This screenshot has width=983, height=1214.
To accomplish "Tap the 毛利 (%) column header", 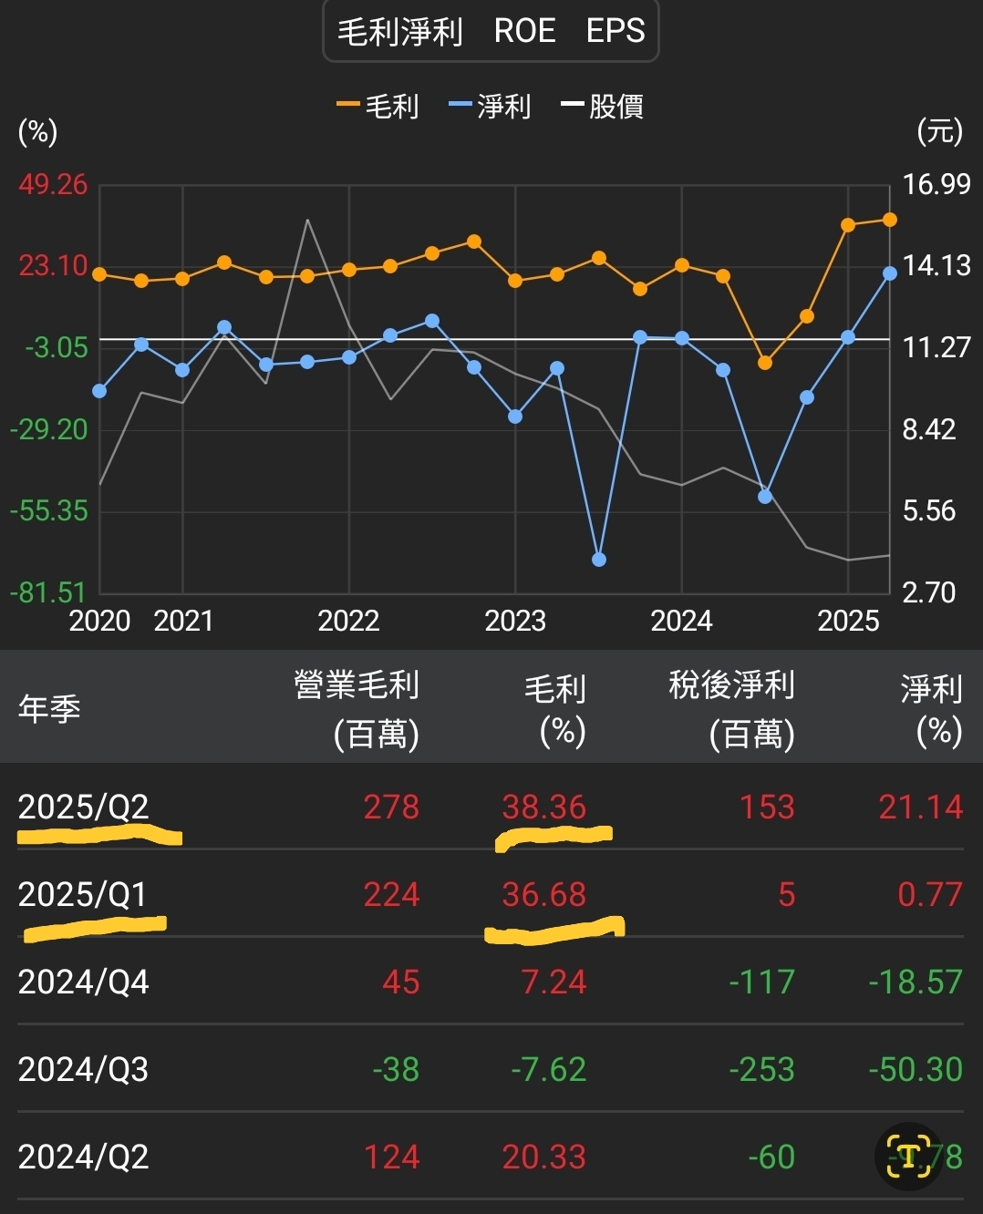I will [x=554, y=708].
